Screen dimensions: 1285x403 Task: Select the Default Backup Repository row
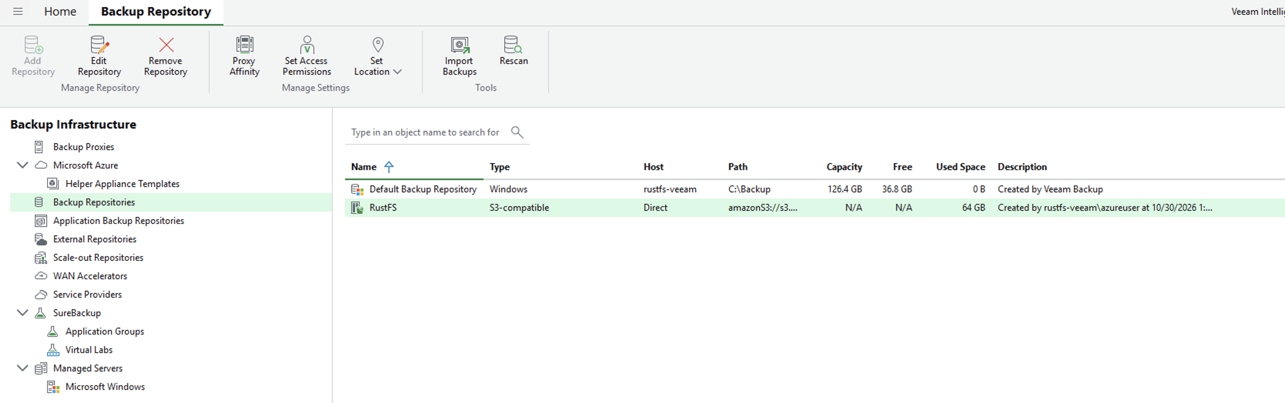(815, 189)
